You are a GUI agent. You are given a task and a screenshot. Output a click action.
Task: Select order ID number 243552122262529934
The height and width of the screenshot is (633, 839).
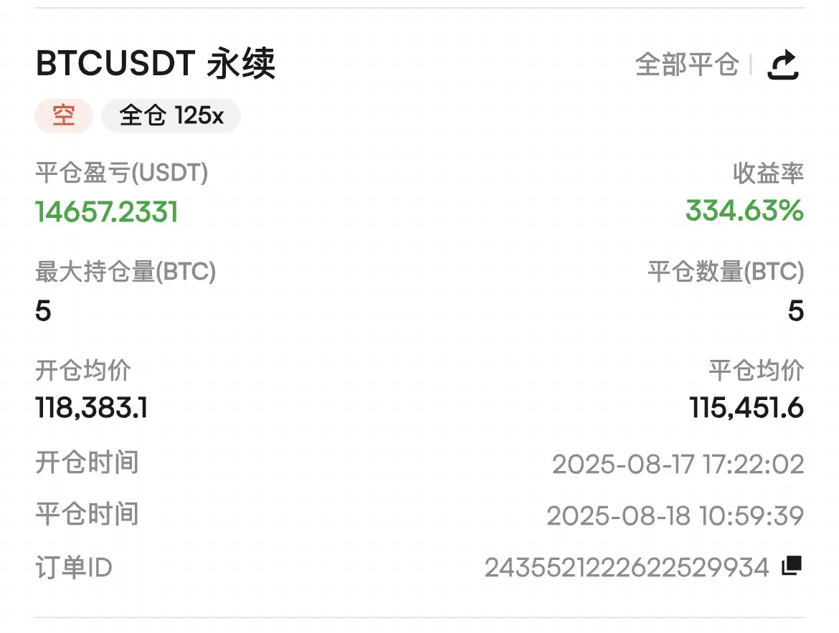627,568
